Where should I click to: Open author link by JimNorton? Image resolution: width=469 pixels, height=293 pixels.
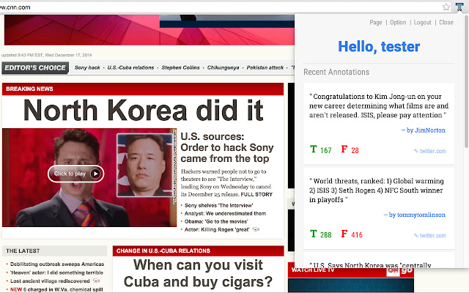(423, 130)
